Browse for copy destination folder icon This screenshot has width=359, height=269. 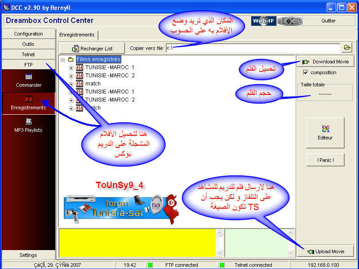click(347, 48)
